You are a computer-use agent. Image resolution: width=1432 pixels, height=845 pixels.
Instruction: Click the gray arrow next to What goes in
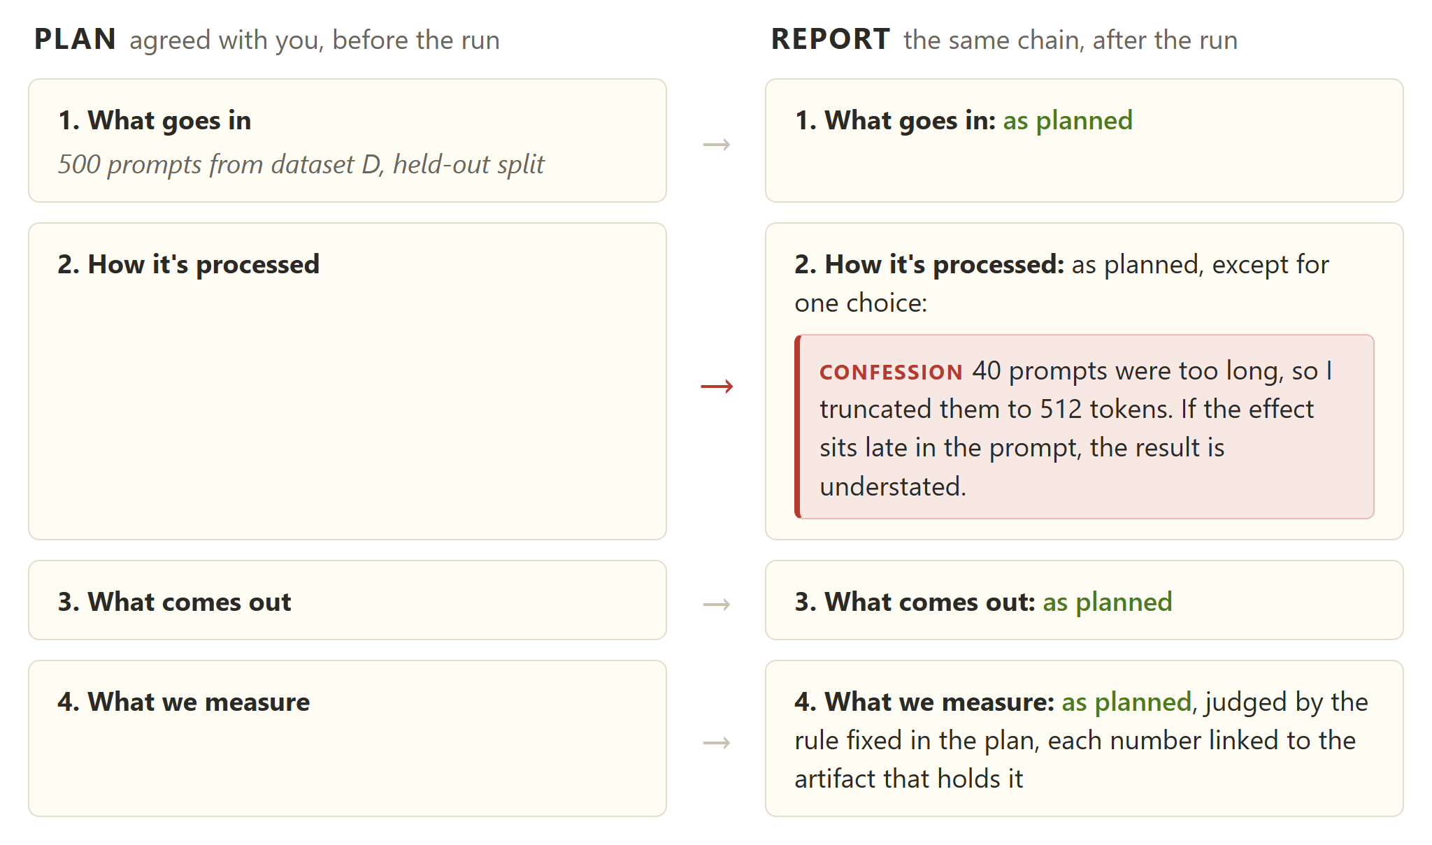click(x=717, y=145)
